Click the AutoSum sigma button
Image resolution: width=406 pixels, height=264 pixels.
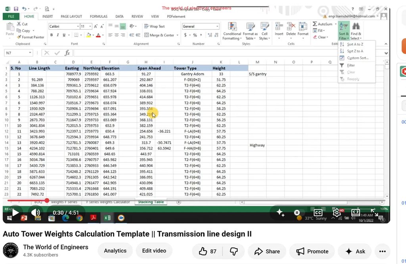tap(323, 24)
